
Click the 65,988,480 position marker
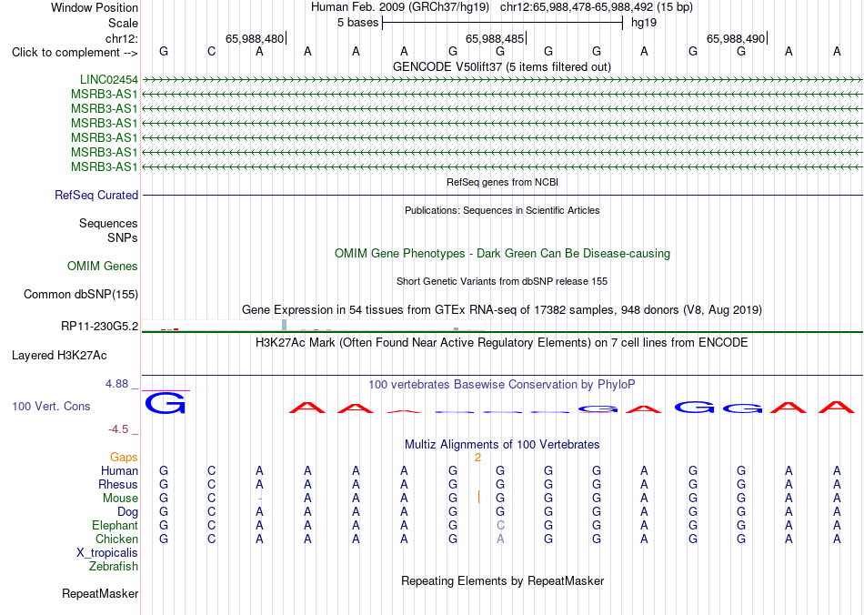tap(255, 38)
